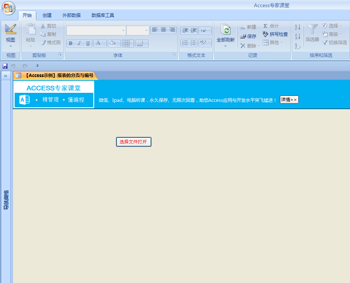Switch to the 创建 ribbon tab
The height and width of the screenshot is (283, 350).
47,15
